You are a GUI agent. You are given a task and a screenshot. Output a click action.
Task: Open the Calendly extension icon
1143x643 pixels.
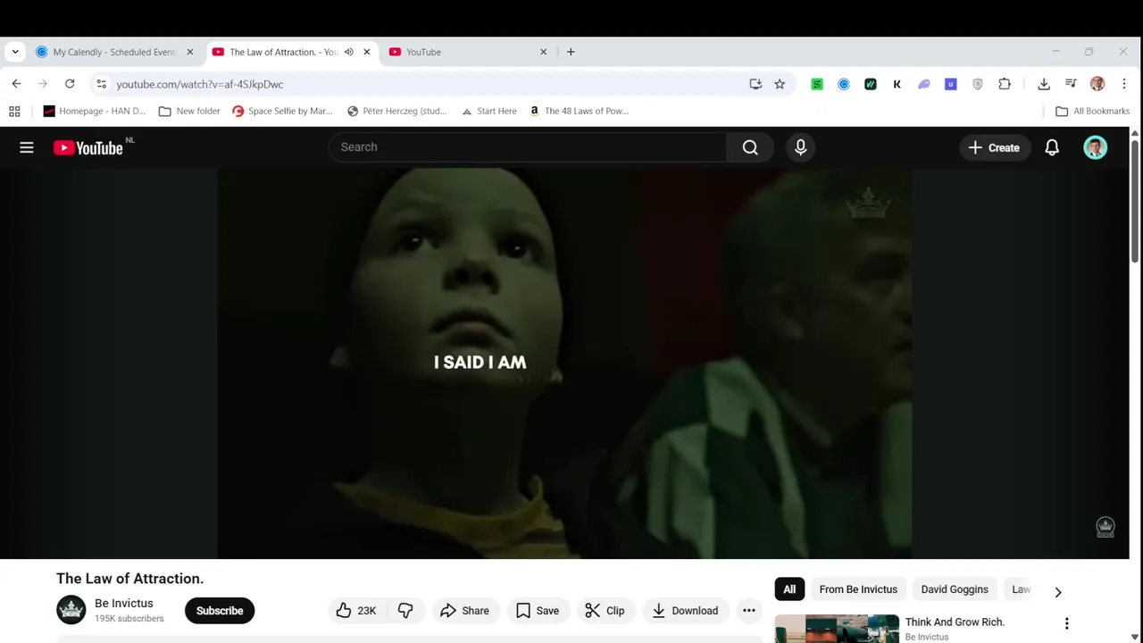click(x=844, y=84)
